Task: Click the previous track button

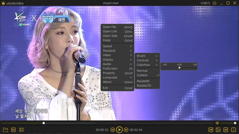Action: (113, 130)
